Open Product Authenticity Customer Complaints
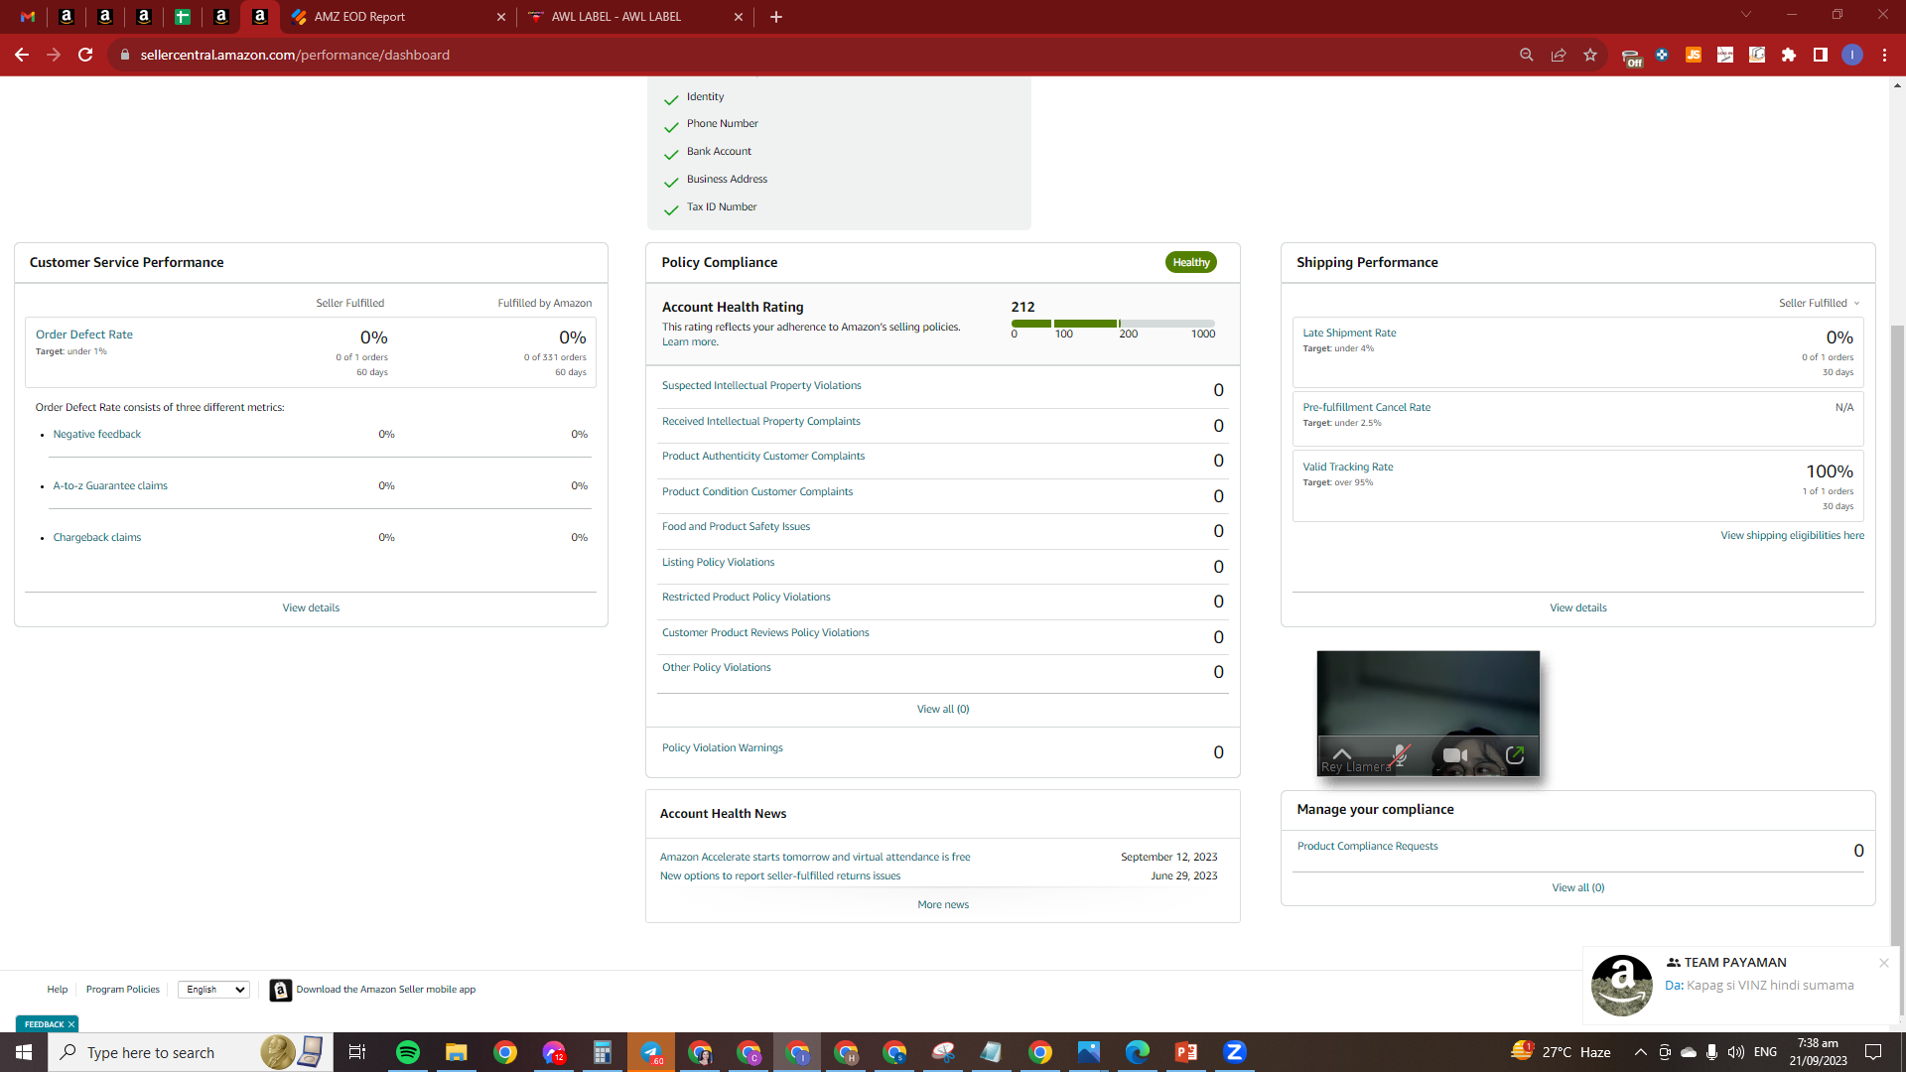Screen dimensions: 1906x1072 (763, 457)
